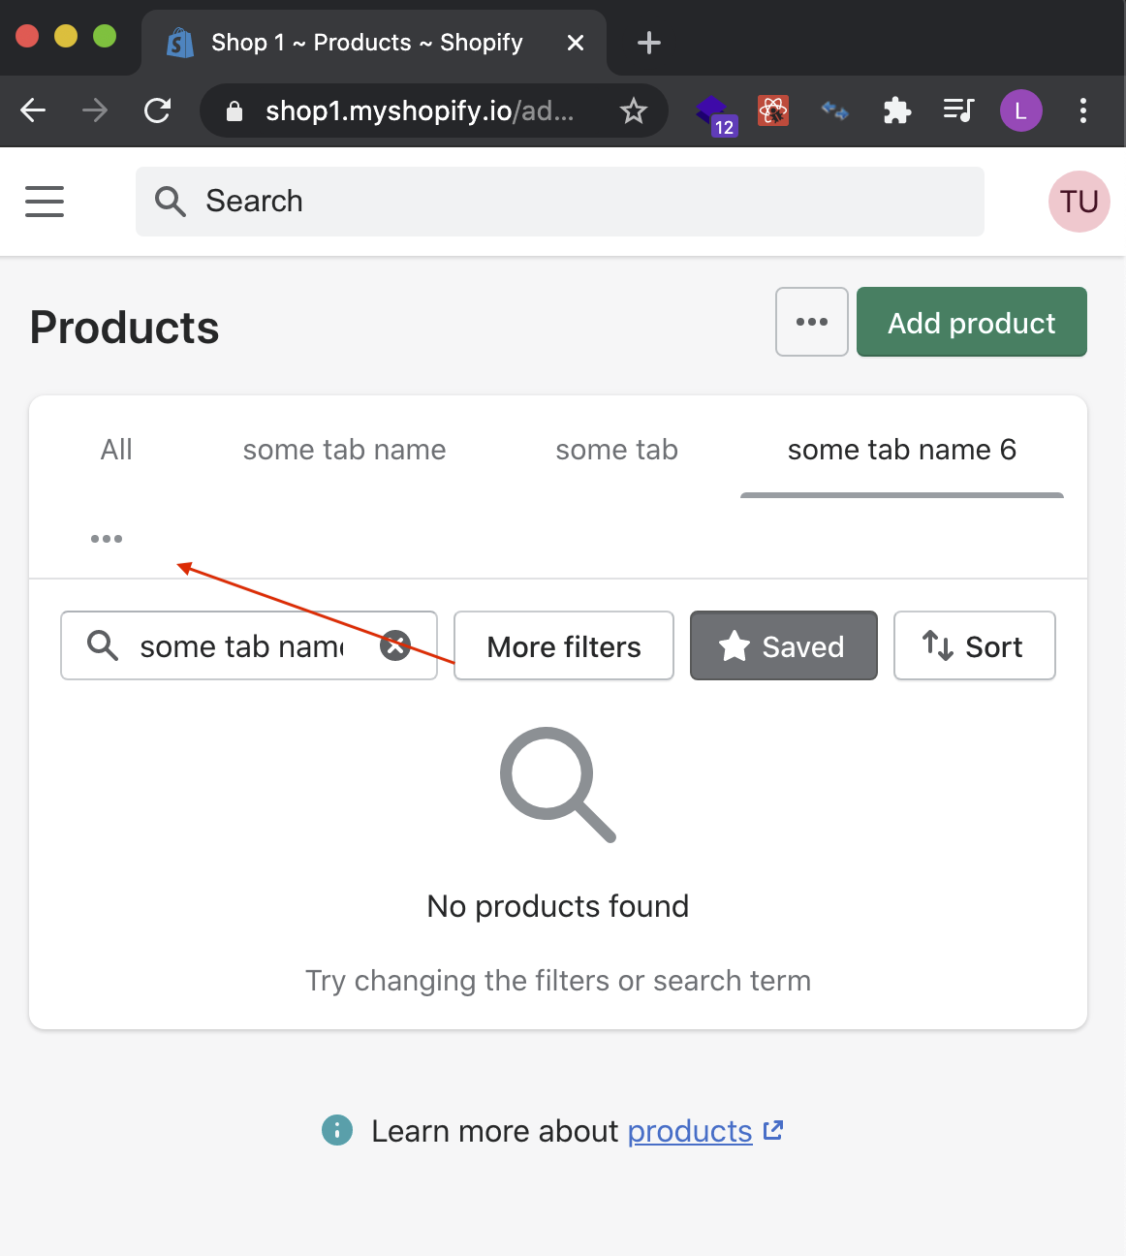This screenshot has width=1126, height=1256.
Task: Click the large magnifier empty-state icon
Action: tap(558, 785)
